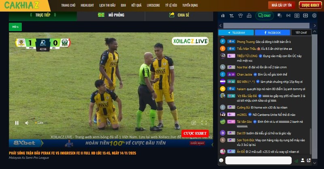Image resolution: width=324 pixels, height=169 pixels.
Task: Click the chat message input field
Action: coord(258,161)
